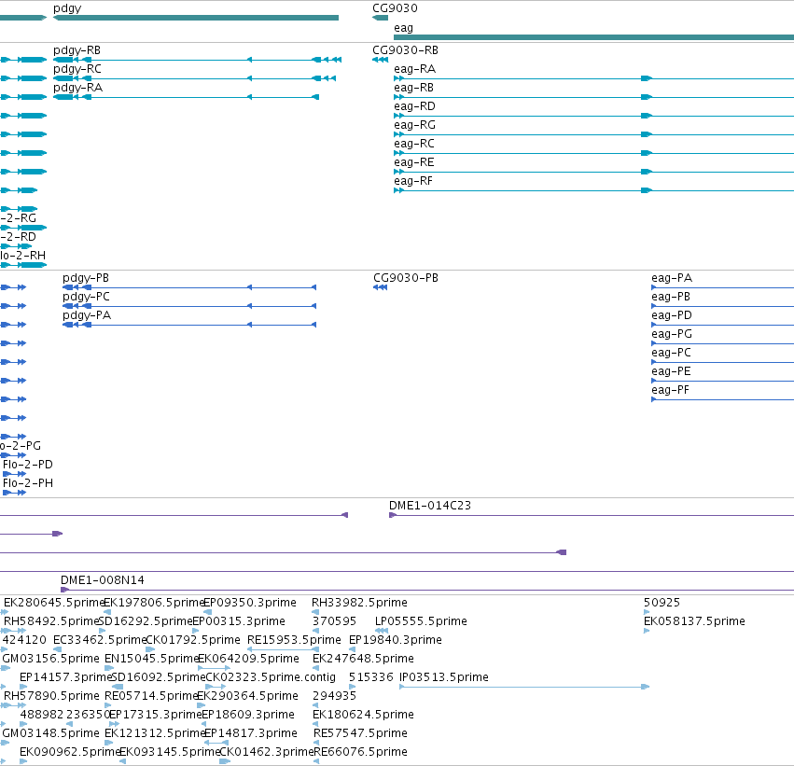Screen dimensions: 794x766
Task: Click the IP03513.5prime EST label
Action: pyautogui.click(x=444, y=677)
